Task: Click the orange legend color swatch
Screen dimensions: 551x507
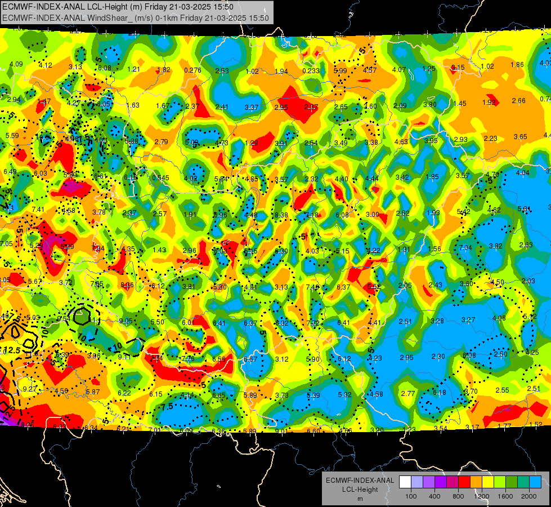Action: click(x=476, y=482)
